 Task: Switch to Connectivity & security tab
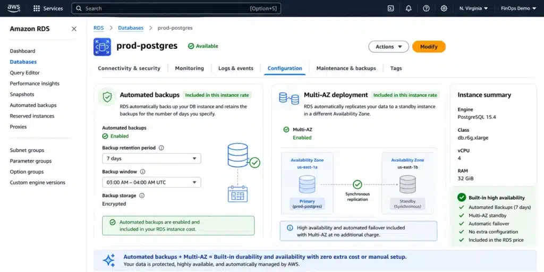[129, 69]
